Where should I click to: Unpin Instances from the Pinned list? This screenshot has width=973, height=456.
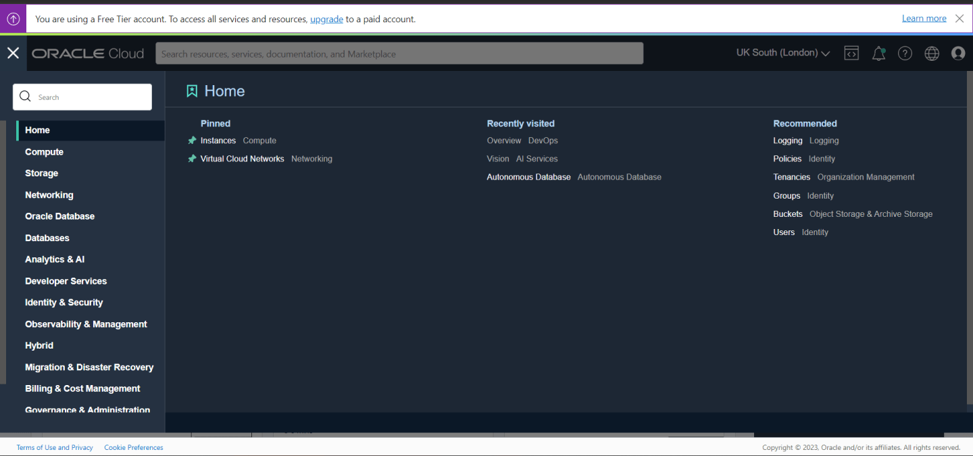[x=192, y=141]
